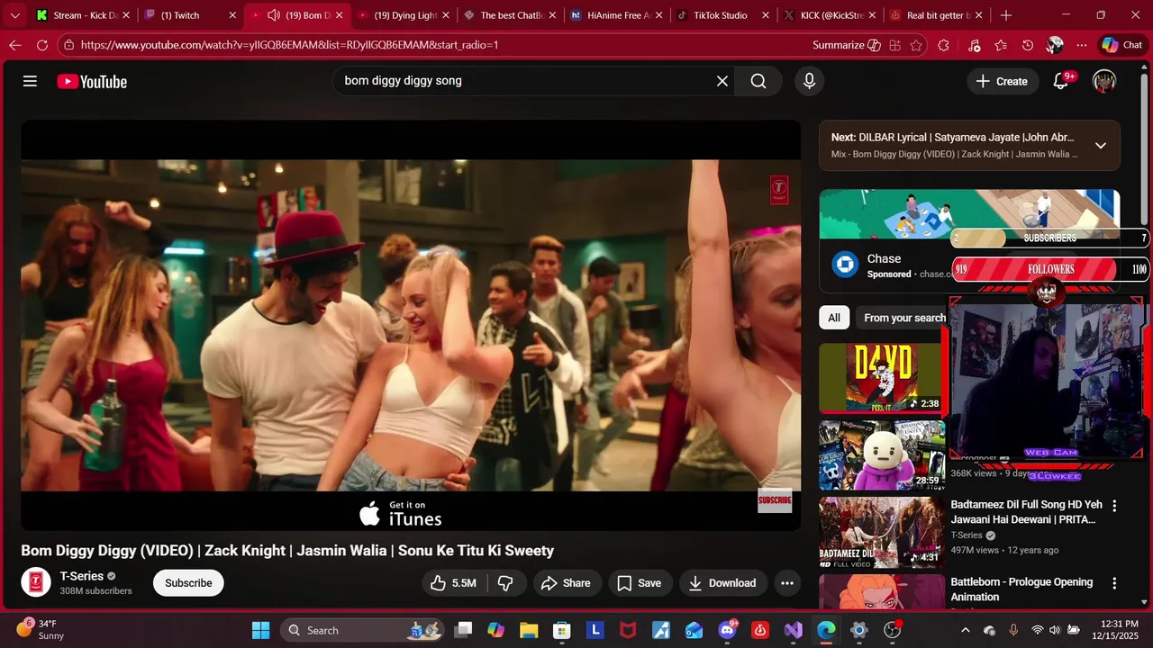Open Discord from the taskbar
The height and width of the screenshot is (648, 1153).
click(x=727, y=630)
